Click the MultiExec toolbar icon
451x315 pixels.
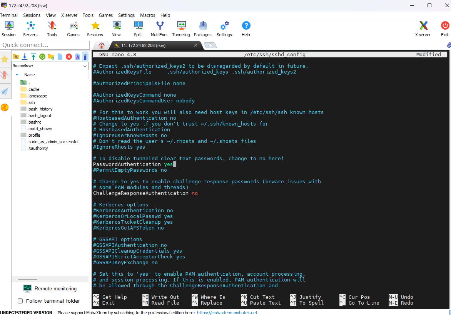click(160, 29)
